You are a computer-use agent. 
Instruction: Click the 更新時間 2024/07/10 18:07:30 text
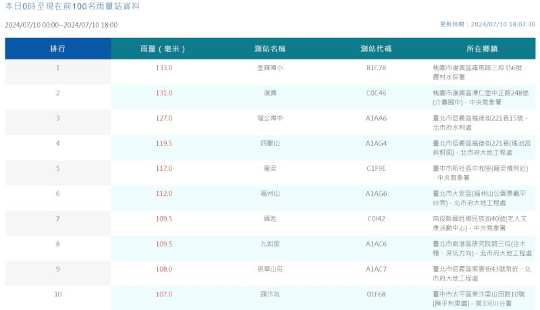487,24
